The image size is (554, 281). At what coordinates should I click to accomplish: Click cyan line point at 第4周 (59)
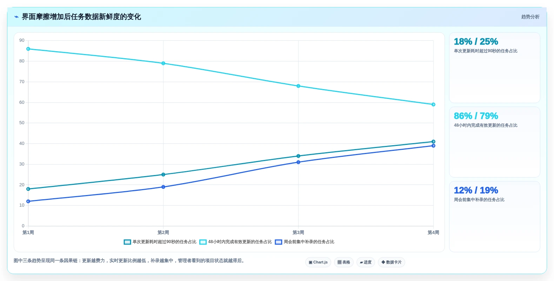click(433, 105)
